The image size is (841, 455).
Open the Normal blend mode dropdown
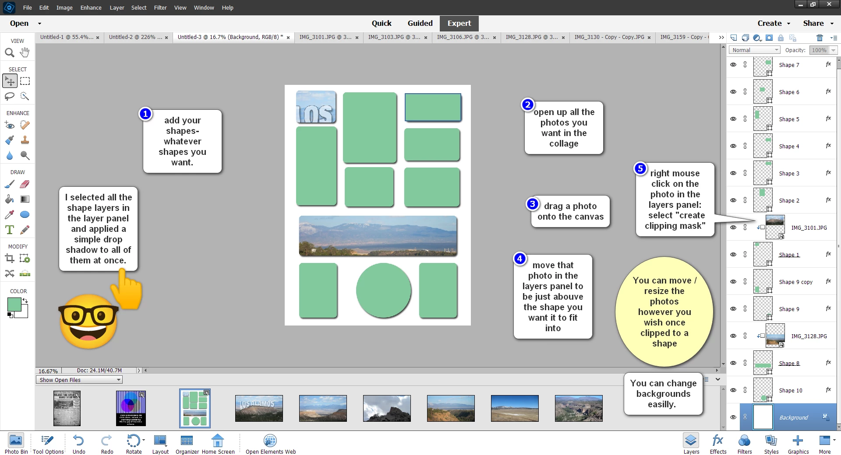[x=755, y=50]
